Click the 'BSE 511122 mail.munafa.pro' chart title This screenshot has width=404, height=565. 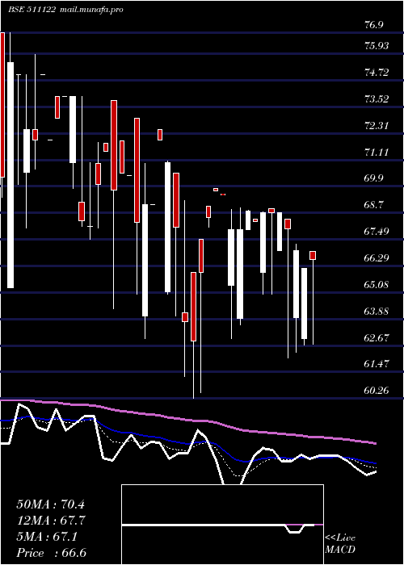coord(65,10)
